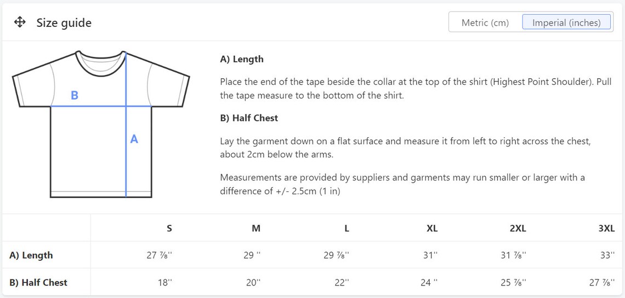
Task: Select the 2XL size column header
Action: 518,229
